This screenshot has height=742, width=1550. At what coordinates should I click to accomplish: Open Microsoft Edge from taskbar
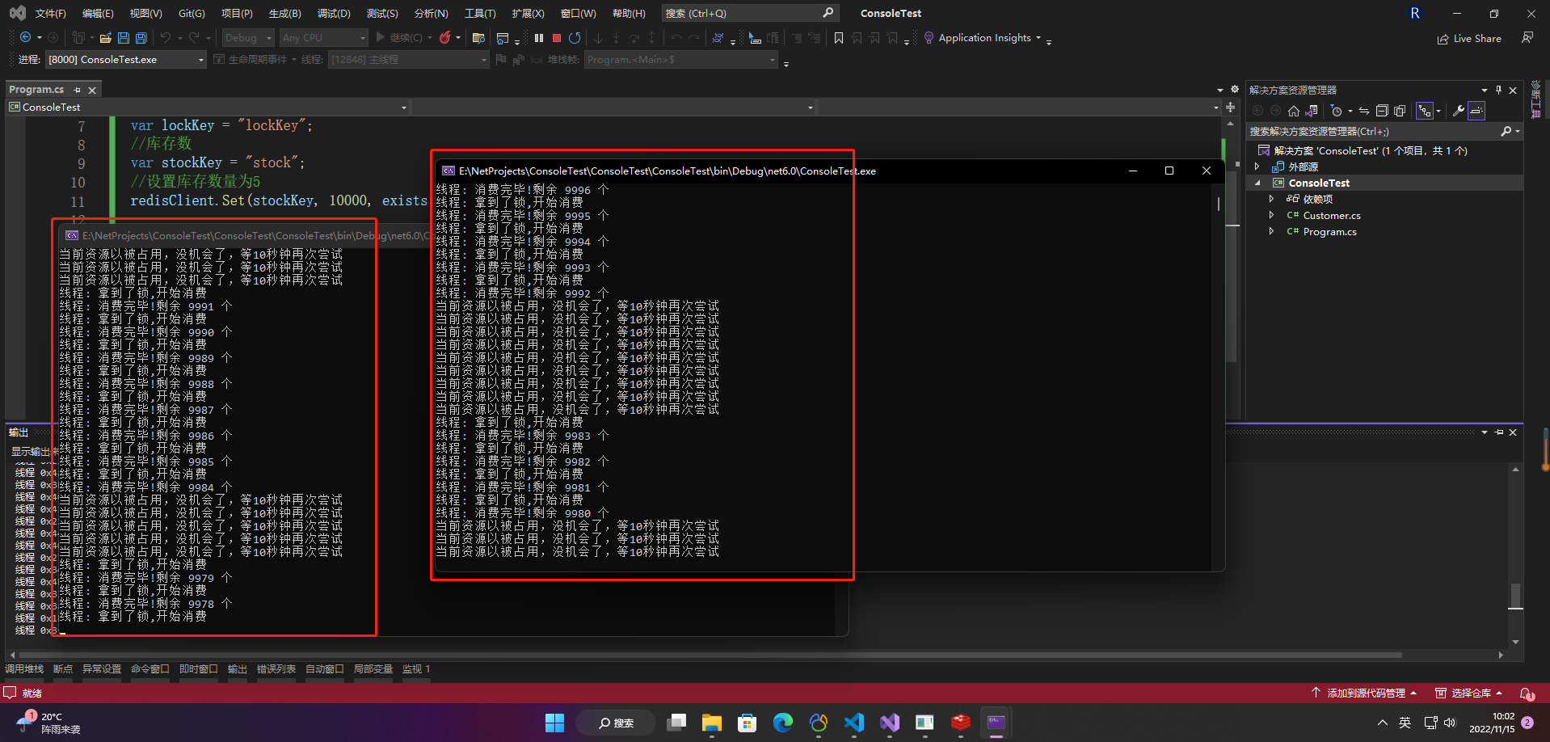pyautogui.click(x=782, y=723)
